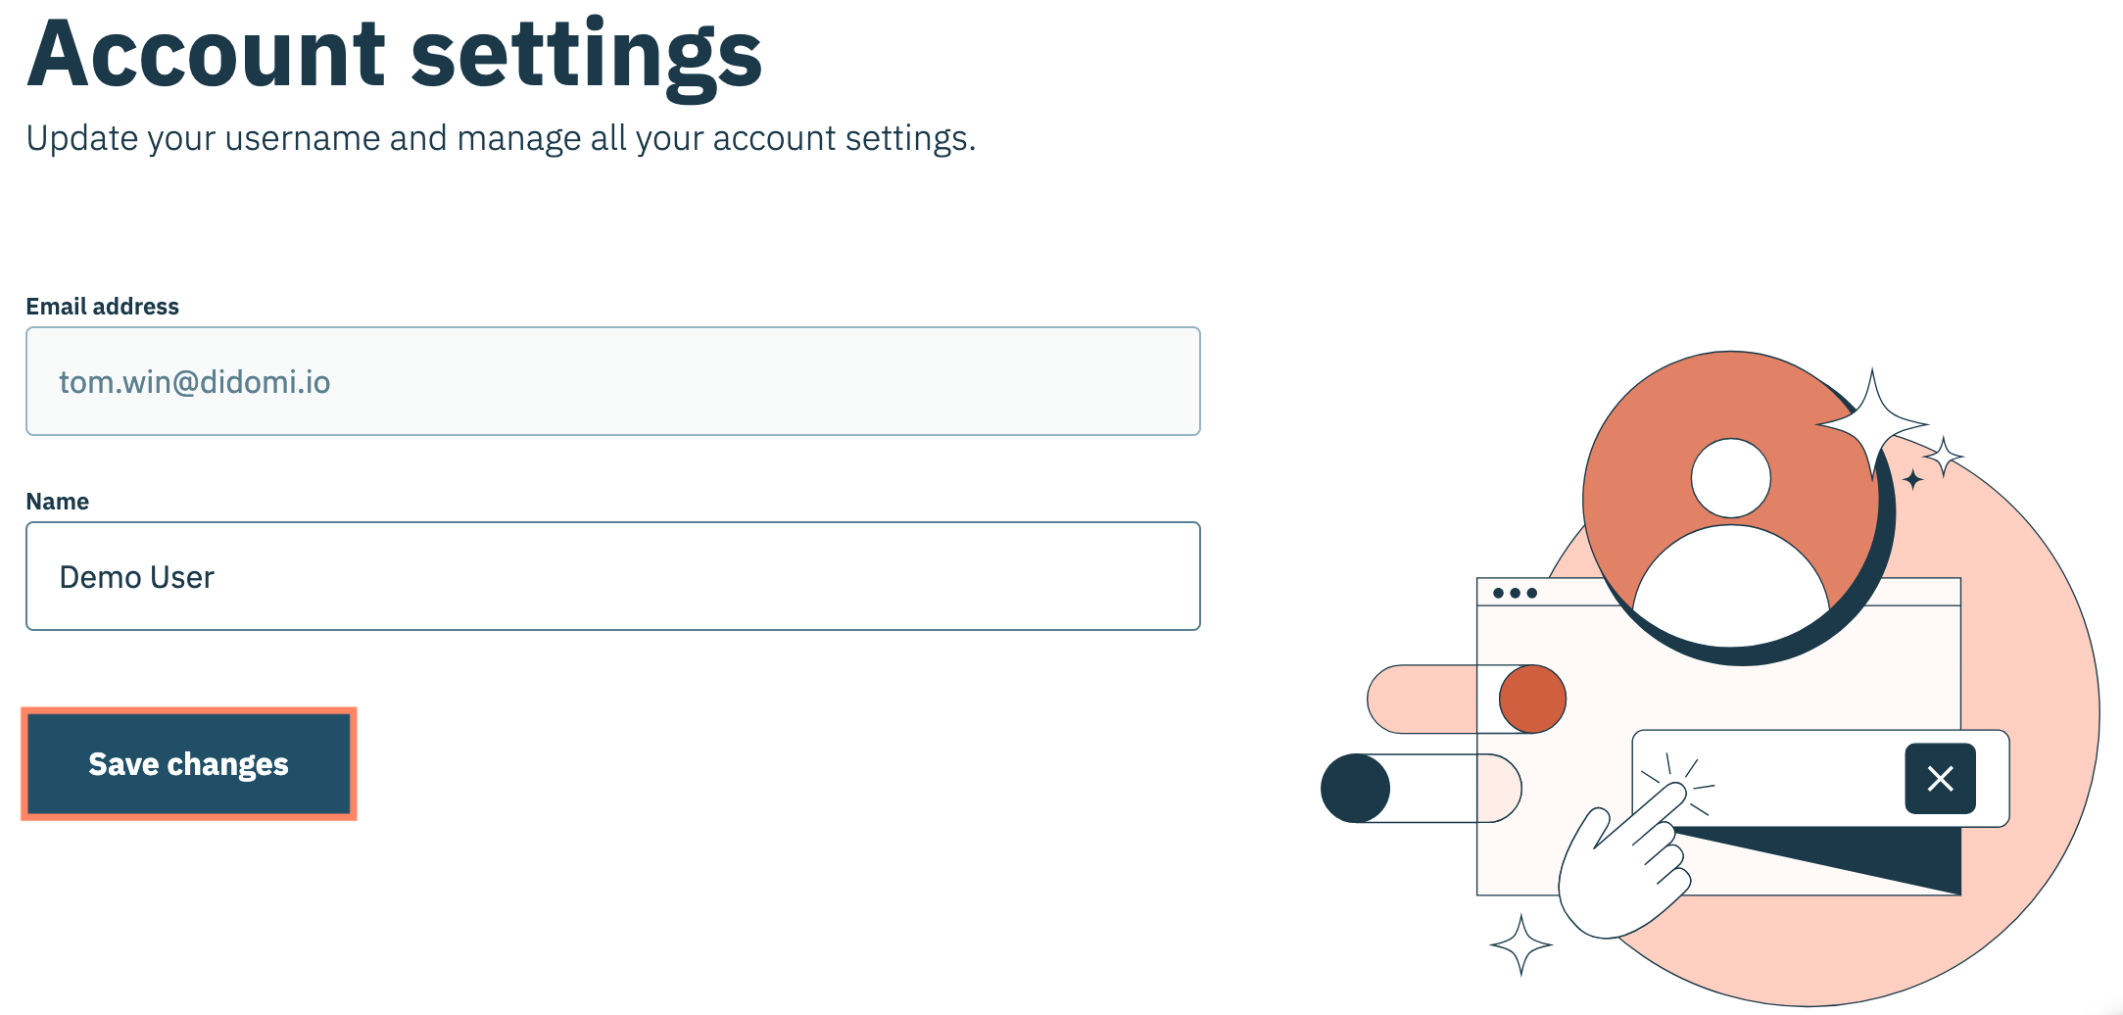The image size is (2123, 1015).
Task: Click the "Update your username" subtitle text
Action: click(x=501, y=138)
